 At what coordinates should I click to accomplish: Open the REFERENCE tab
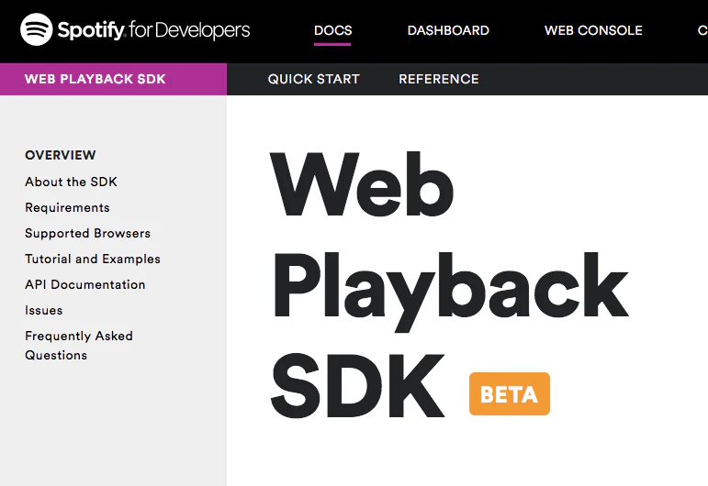pos(438,79)
